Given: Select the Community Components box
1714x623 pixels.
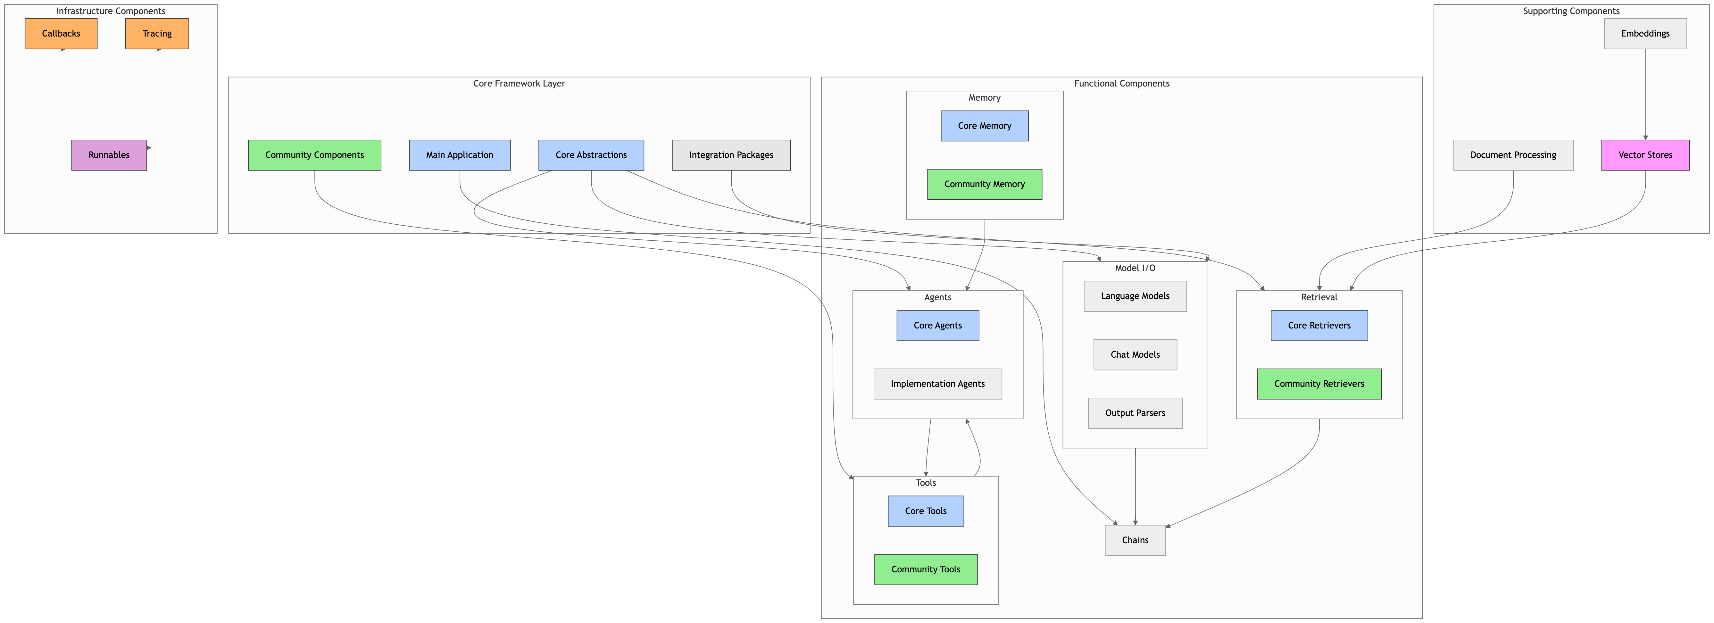Looking at the screenshot, I should point(315,155).
